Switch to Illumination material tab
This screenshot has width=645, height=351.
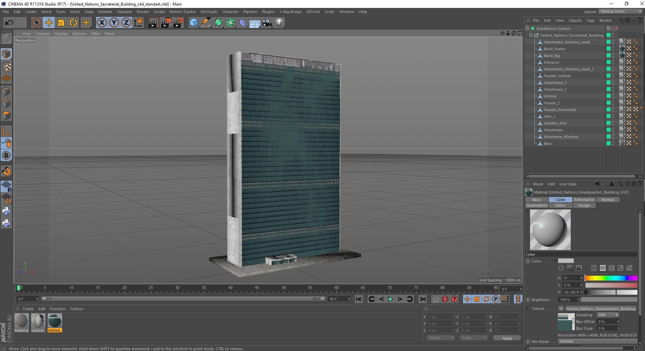pyautogui.click(x=536, y=206)
